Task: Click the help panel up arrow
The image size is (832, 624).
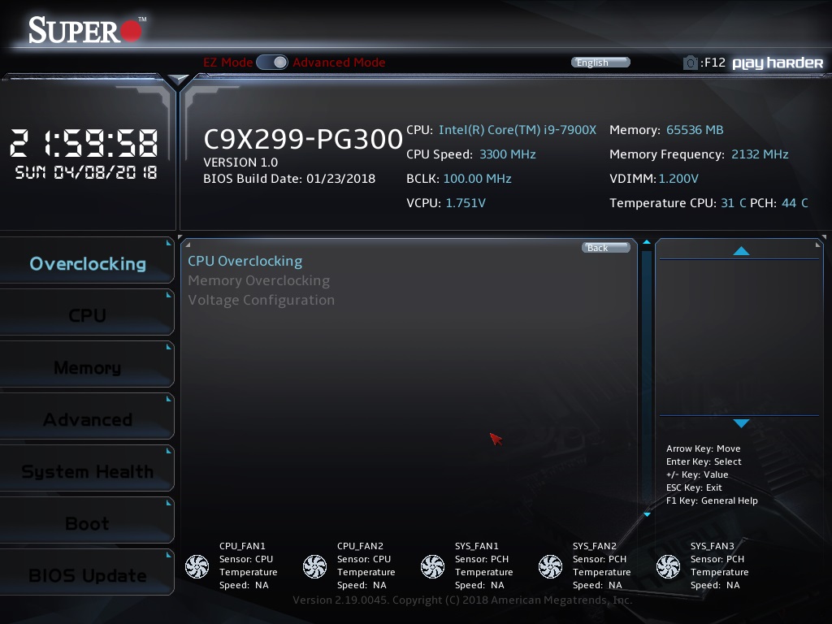Action: (x=741, y=251)
